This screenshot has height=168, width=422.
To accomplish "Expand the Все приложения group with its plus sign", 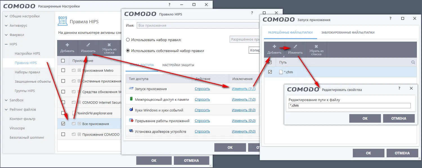I will (79, 124).
